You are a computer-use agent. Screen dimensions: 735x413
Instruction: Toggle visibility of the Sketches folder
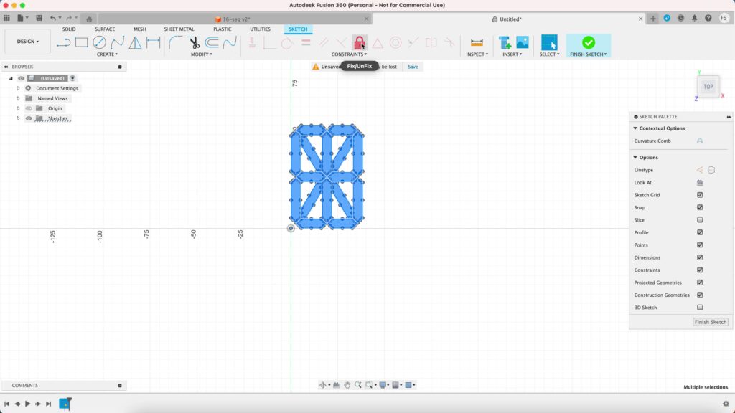click(29, 118)
